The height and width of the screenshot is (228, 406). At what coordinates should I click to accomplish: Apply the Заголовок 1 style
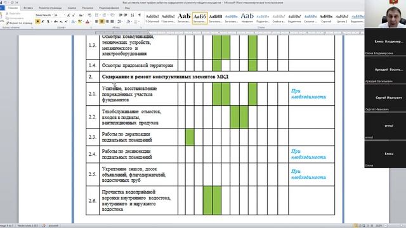coord(184,18)
